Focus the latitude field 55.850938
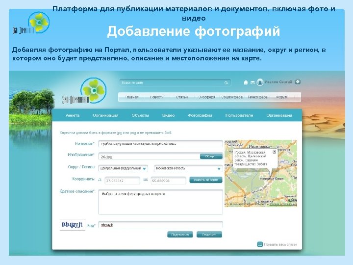This screenshot has width=353, height=265. pyautogui.click(x=168, y=181)
